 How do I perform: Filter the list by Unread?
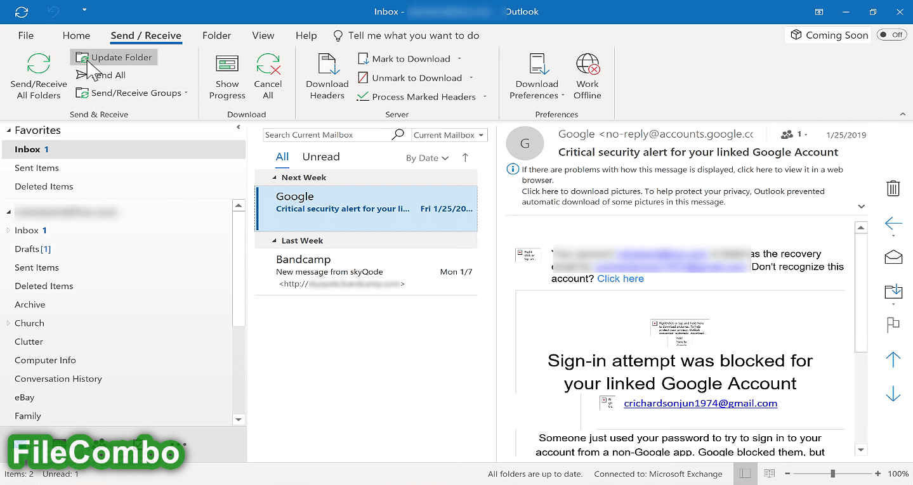click(x=321, y=157)
